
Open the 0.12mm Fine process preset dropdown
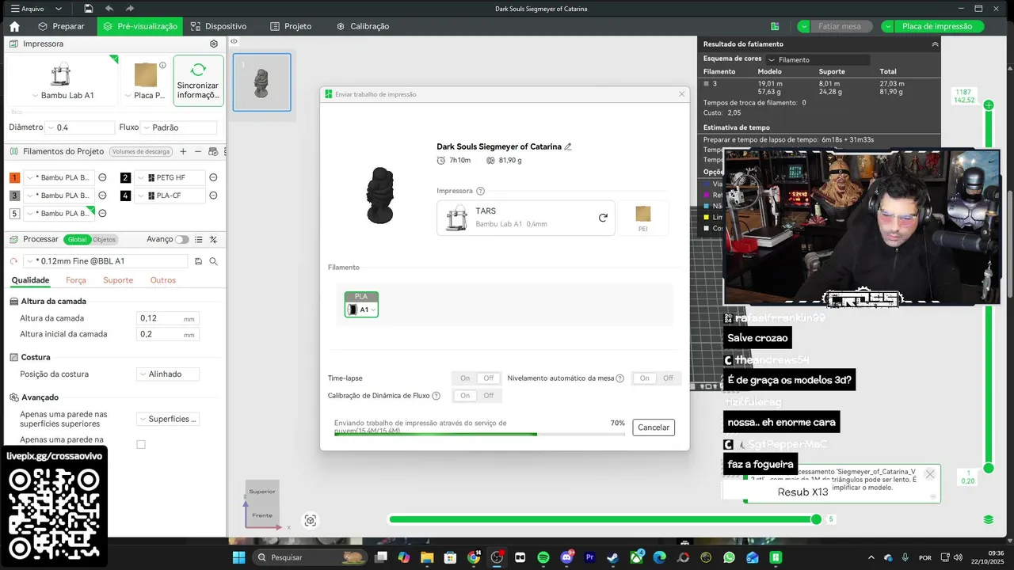tap(106, 261)
